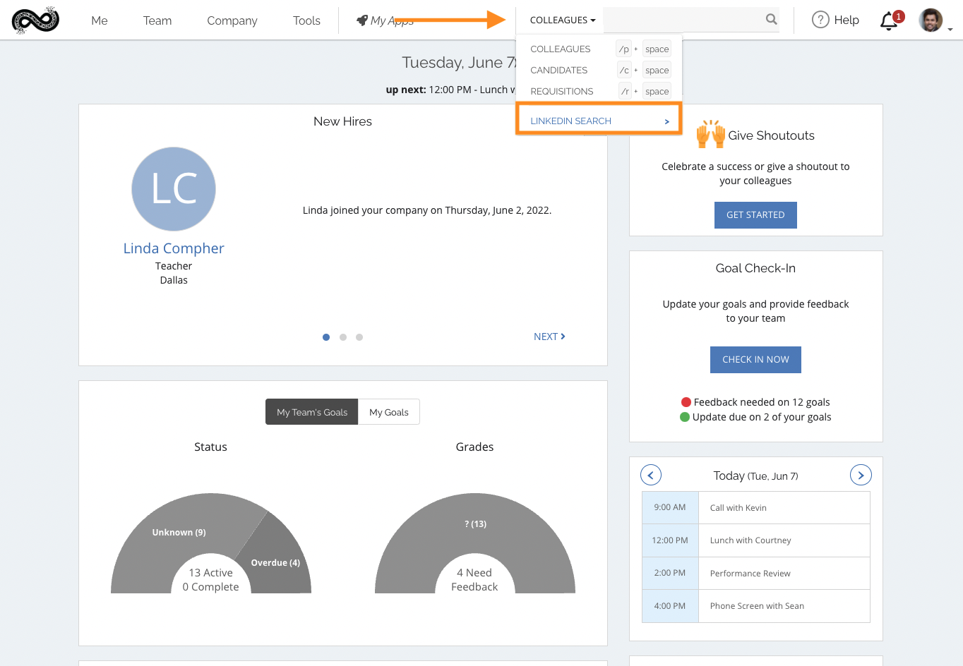Open Linda Compher's profile link

174,248
